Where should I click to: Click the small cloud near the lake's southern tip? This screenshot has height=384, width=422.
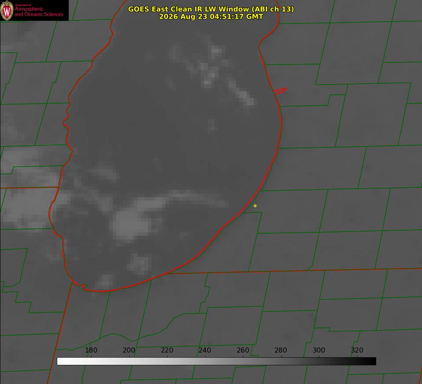(105, 281)
